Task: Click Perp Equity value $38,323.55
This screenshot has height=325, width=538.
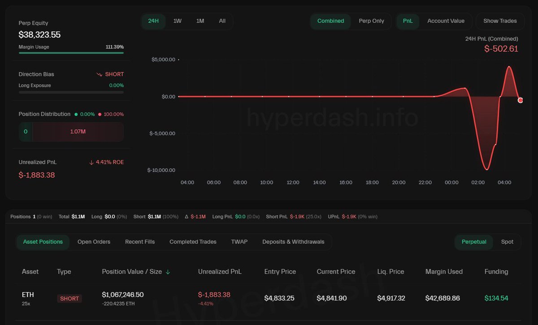Action: (x=39, y=35)
